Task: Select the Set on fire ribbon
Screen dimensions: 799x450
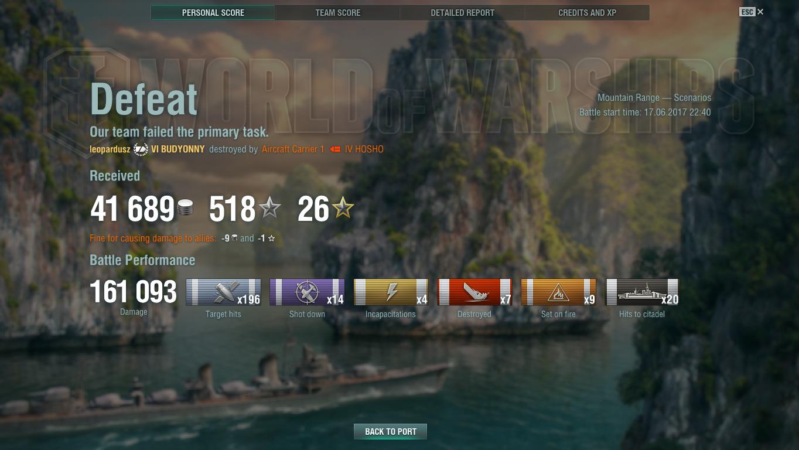Action: tap(558, 292)
